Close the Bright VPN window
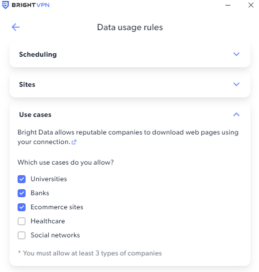The image size is (259, 272). click(x=251, y=5)
